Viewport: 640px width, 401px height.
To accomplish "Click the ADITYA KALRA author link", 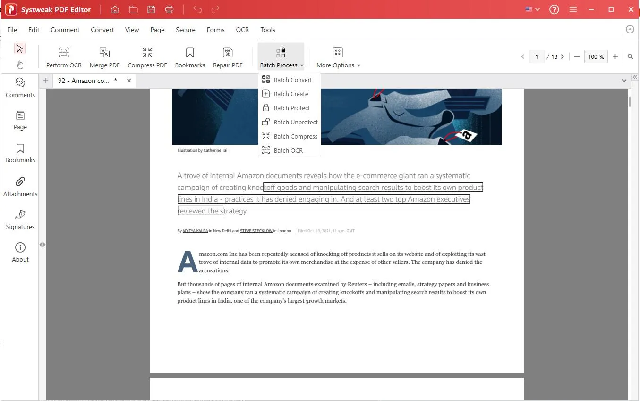I will click(x=195, y=231).
